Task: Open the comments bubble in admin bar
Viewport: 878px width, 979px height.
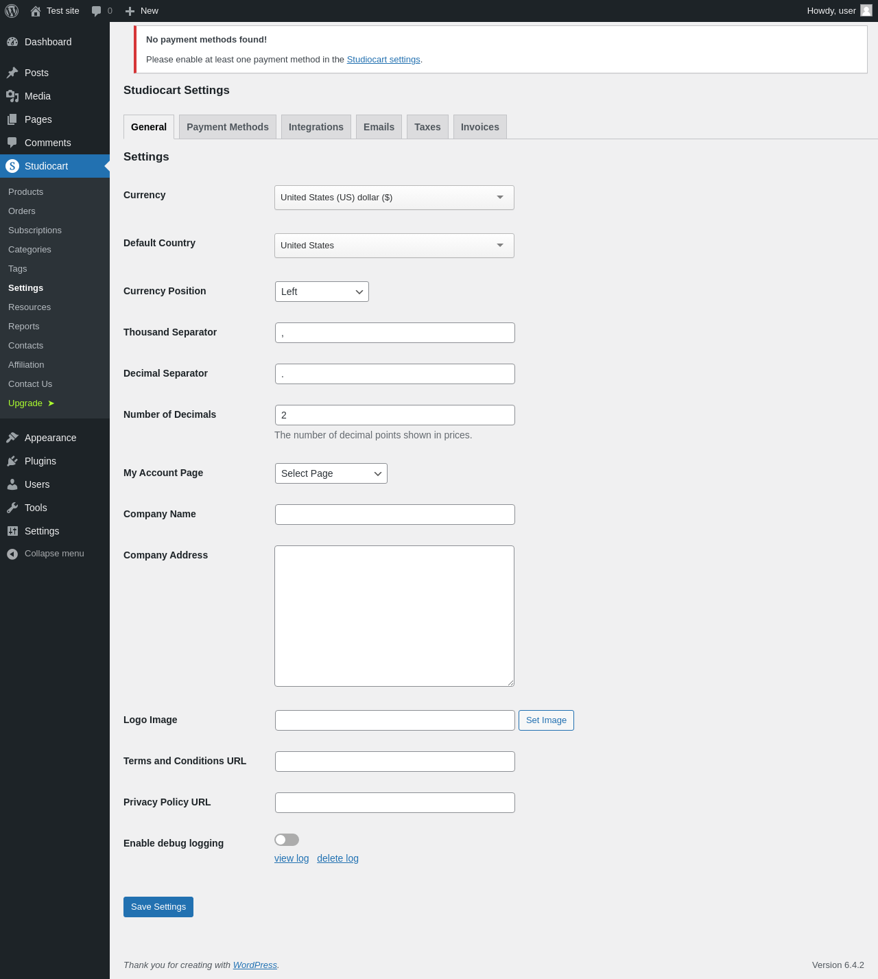Action: coord(97,11)
